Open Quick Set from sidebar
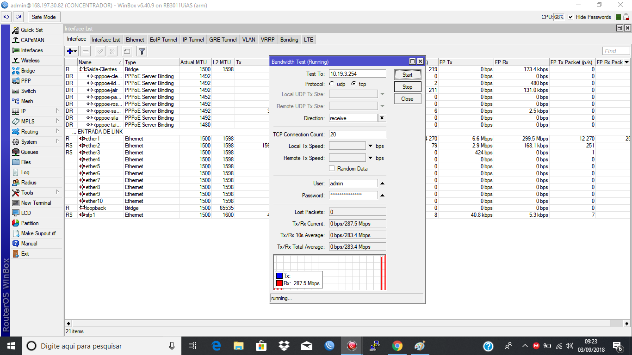The image size is (632, 355). (x=31, y=30)
